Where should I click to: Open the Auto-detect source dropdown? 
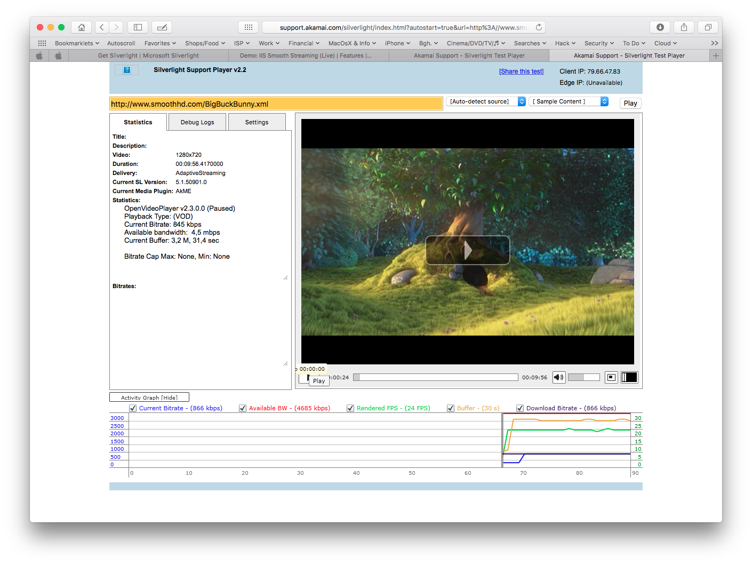click(485, 101)
